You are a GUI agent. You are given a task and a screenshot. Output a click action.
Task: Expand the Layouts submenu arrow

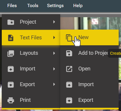[54, 53]
